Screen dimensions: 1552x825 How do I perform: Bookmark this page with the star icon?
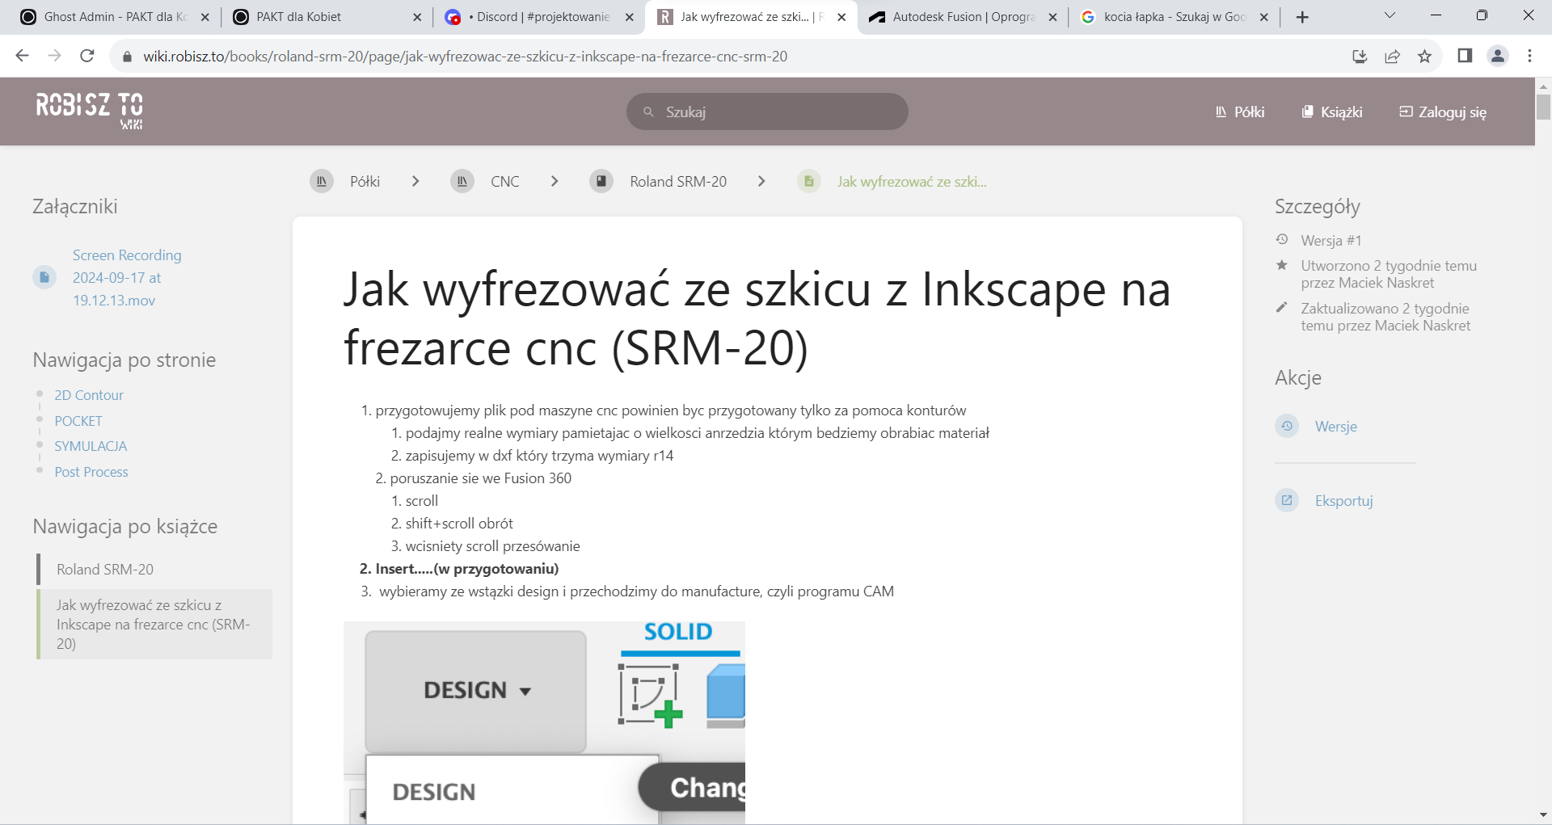click(1424, 56)
